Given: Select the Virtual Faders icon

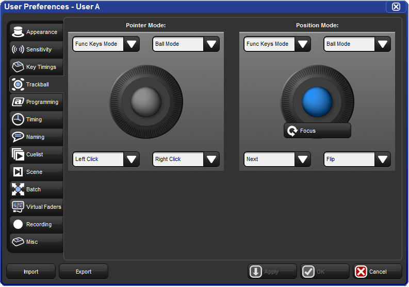Looking at the screenshot, I should [18, 207].
